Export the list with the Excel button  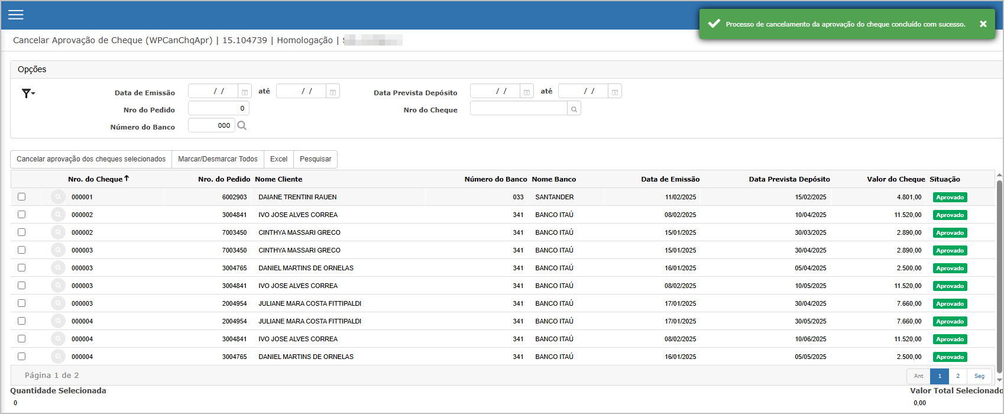[x=278, y=159]
